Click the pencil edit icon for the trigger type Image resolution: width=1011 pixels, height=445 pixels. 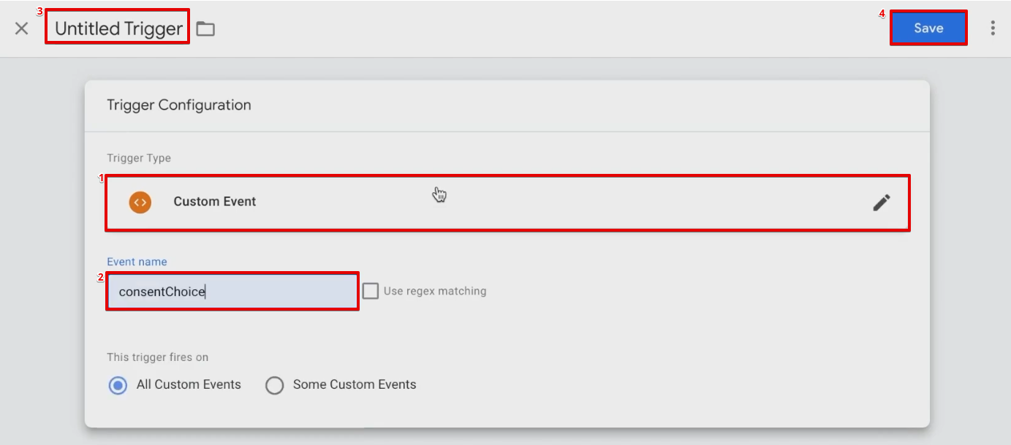882,202
